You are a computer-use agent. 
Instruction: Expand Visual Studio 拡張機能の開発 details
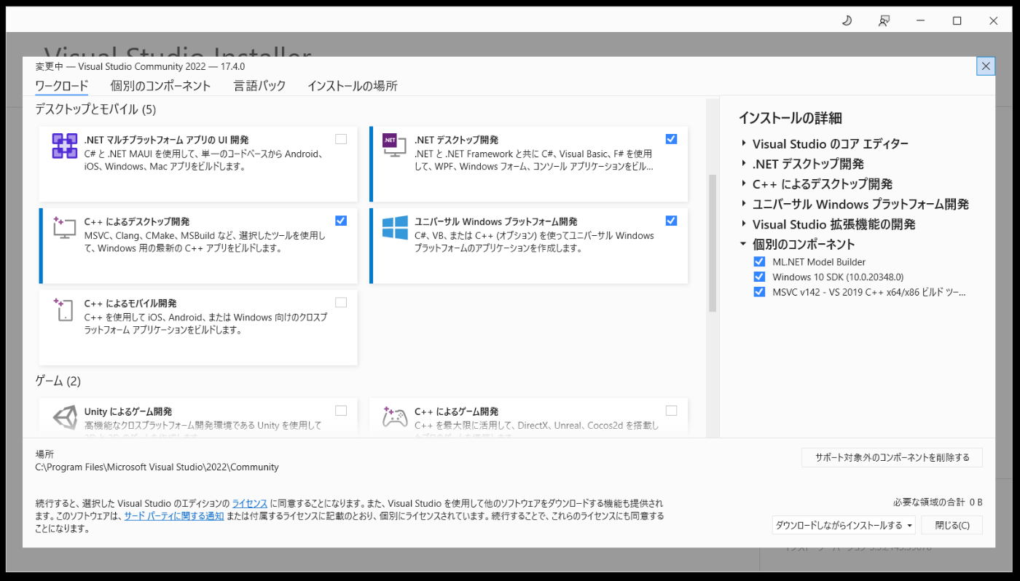[x=744, y=224]
